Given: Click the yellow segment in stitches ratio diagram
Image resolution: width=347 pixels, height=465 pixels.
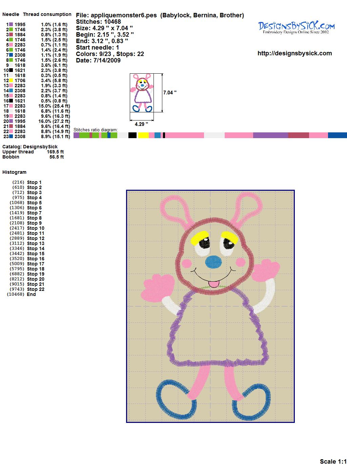Looking at the screenshot, I should pyautogui.click(x=143, y=135).
